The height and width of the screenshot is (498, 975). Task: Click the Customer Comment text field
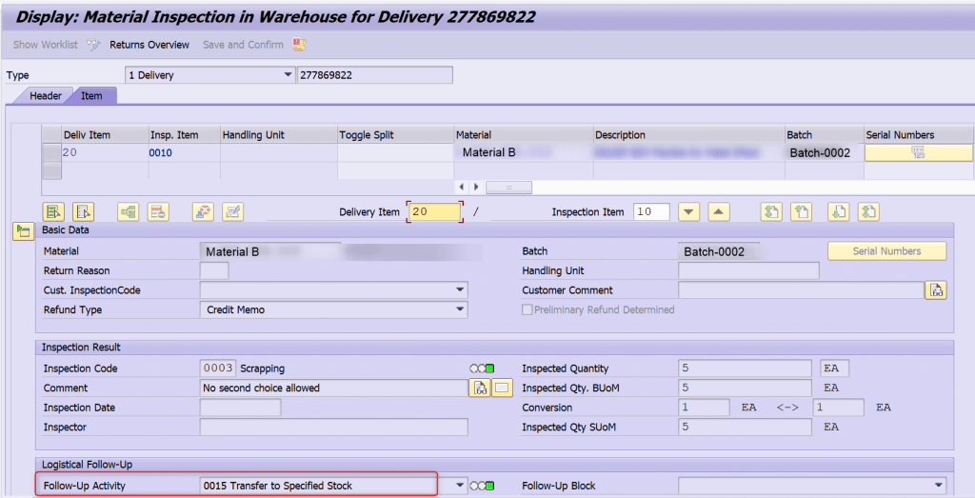(x=801, y=289)
